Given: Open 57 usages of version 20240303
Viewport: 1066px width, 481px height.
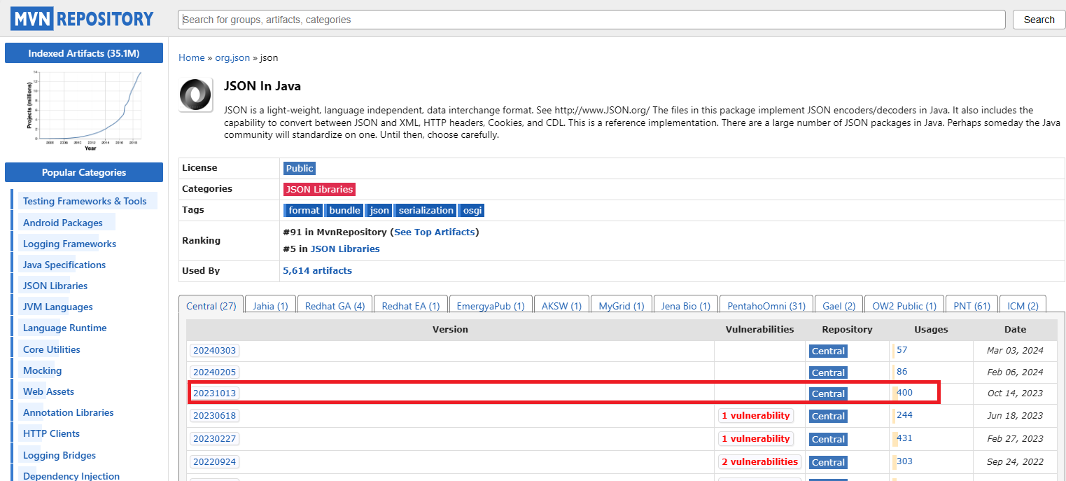Looking at the screenshot, I should [x=902, y=349].
